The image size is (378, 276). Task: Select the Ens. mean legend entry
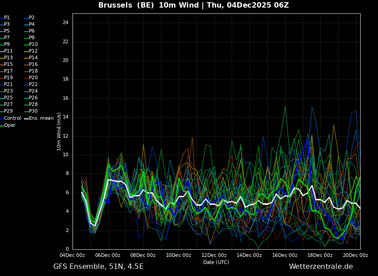41,118
